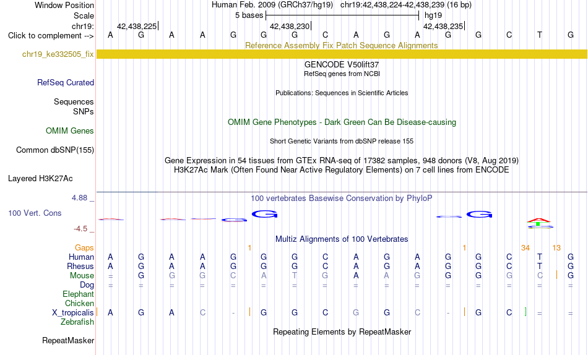Click the RepeatMasker track label
This screenshot has width=588, height=355.
[68, 340]
